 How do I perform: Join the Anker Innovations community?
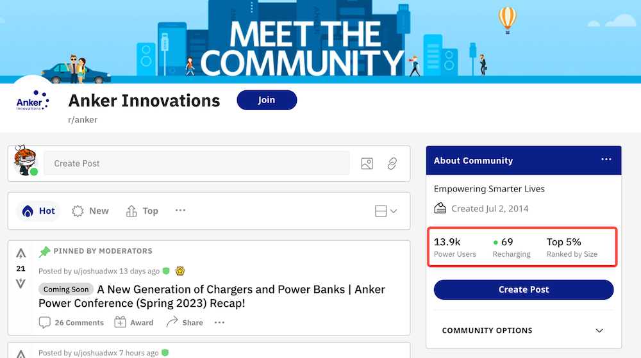267,100
